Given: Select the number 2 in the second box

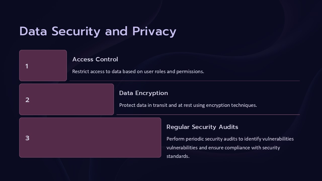Looking at the screenshot, I should [27, 100].
